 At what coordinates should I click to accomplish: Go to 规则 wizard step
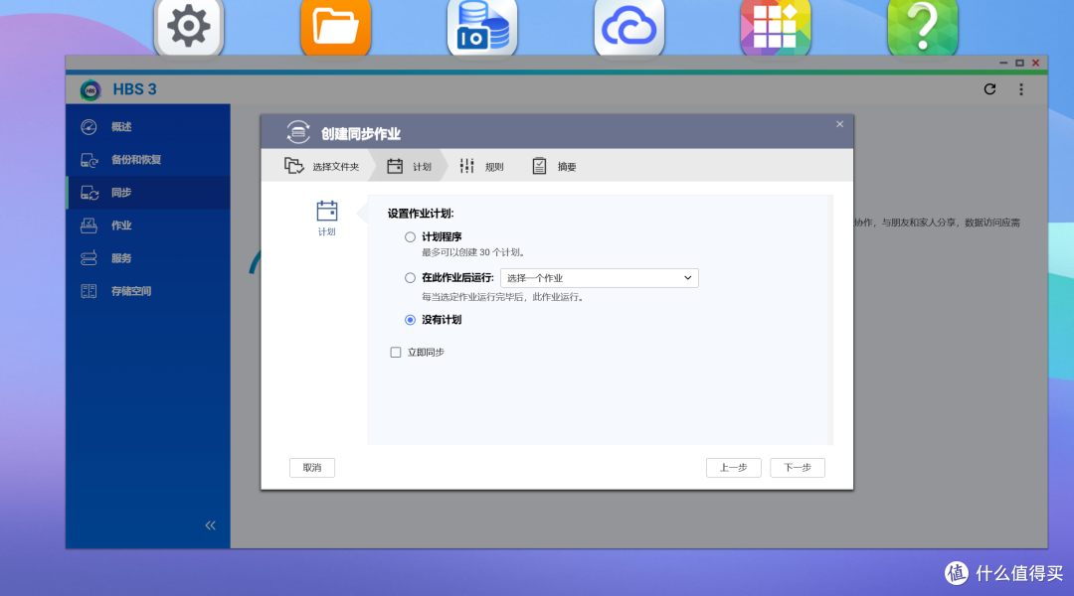tap(481, 166)
